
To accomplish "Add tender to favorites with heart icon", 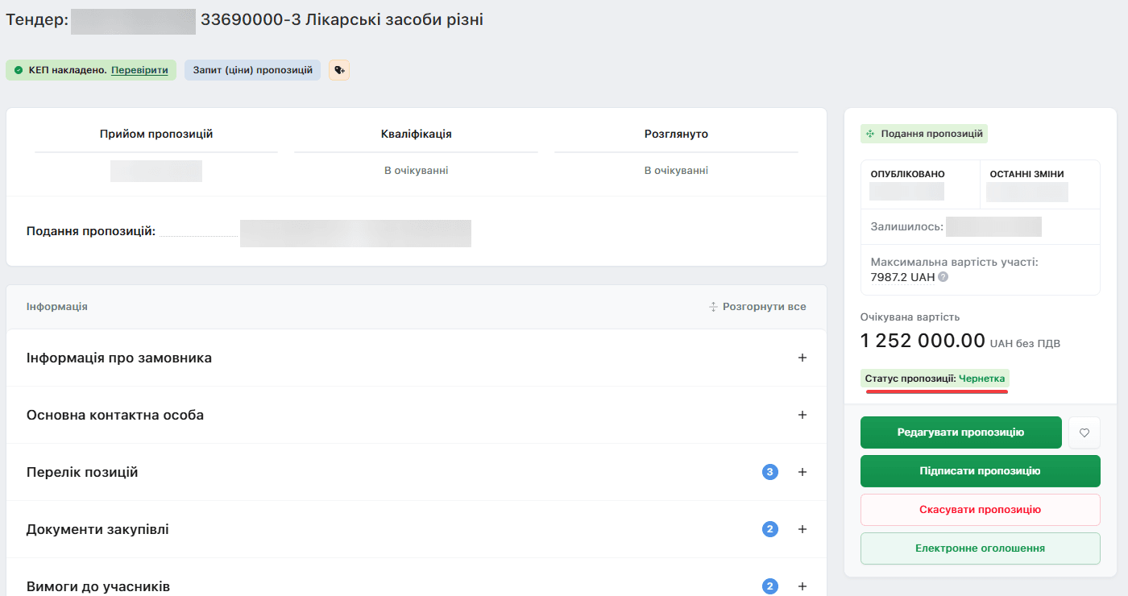I will [x=1084, y=433].
